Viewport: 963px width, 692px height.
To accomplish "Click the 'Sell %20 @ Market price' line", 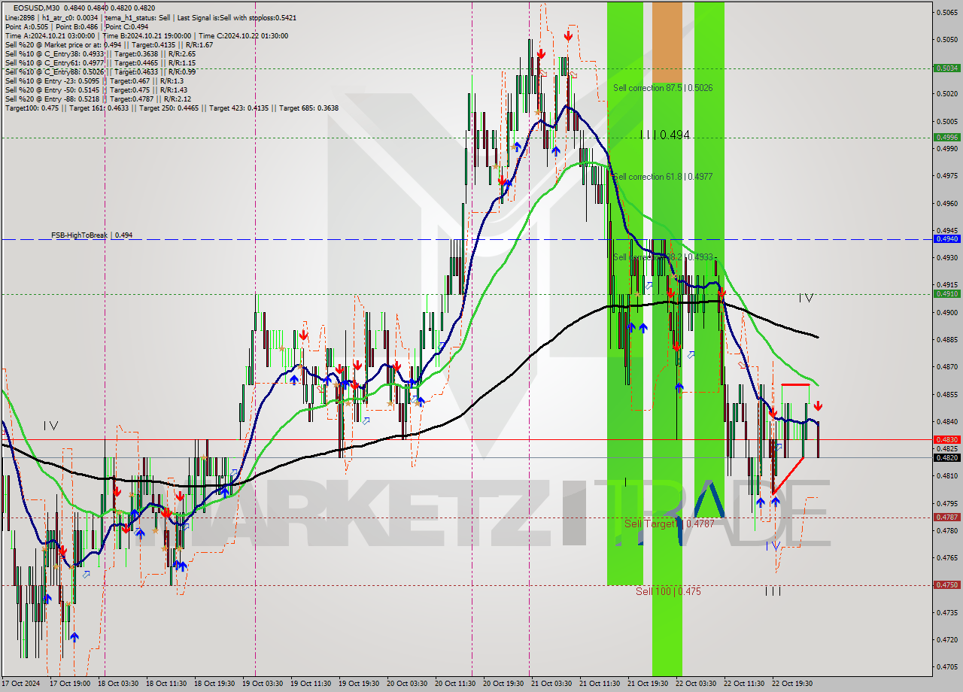I will point(108,44).
